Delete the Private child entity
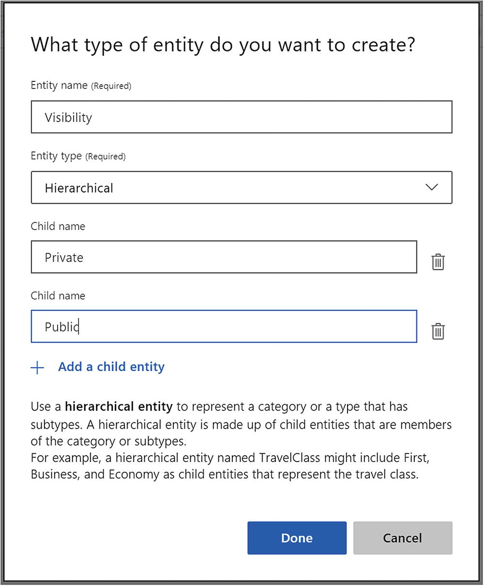484x586 pixels. click(438, 262)
